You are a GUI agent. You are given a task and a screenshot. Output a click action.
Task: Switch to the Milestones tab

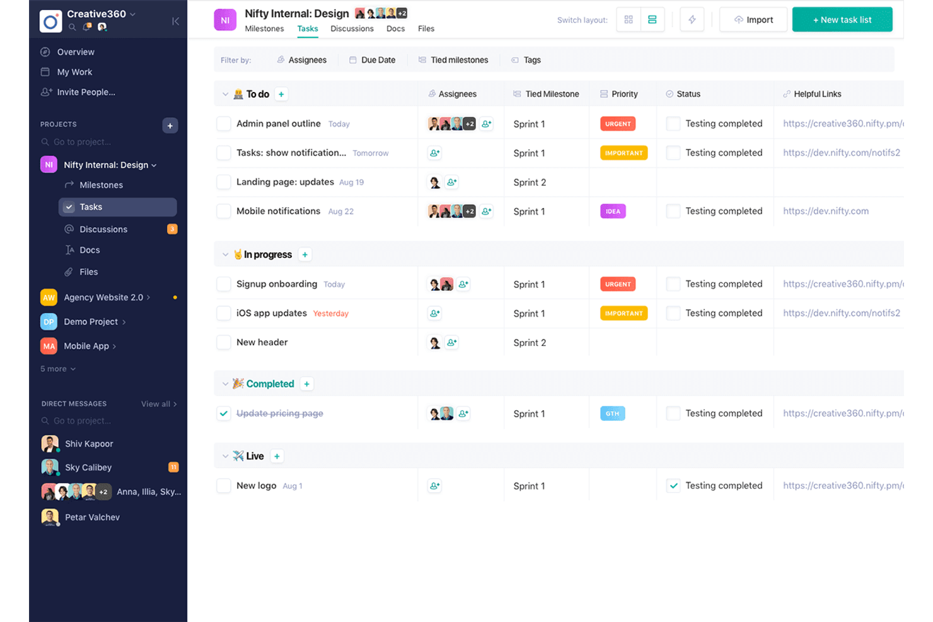(264, 28)
